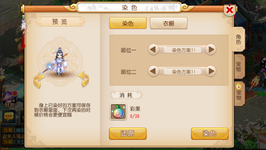Open the timed 宠物 tab with clock
Screen dimensions: 266x150
point(239,94)
